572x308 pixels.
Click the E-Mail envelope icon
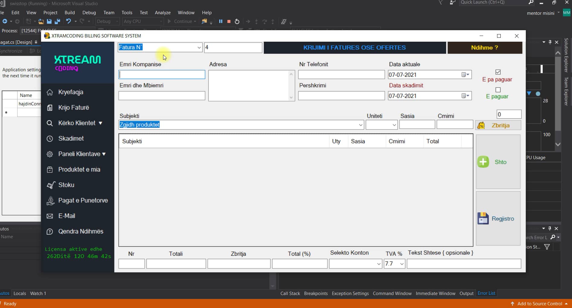click(50, 216)
